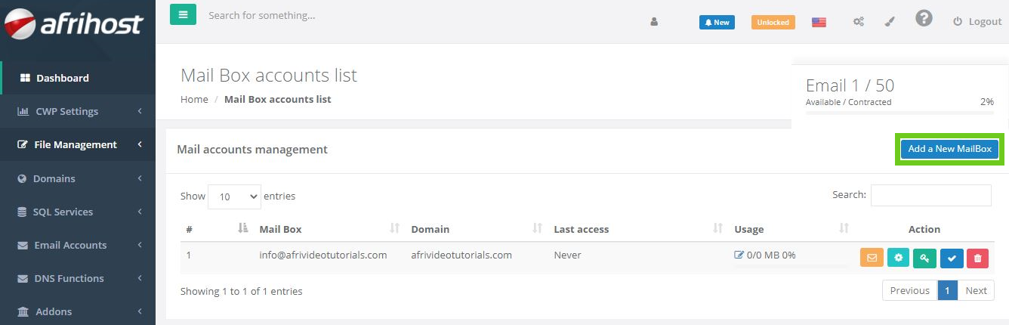This screenshot has height=325, width=1009.
Task: Click the Add a New MailBox button
Action: point(949,149)
